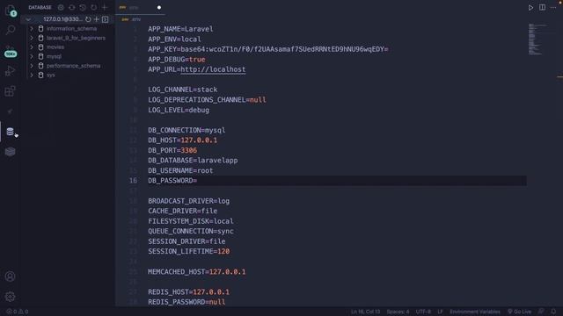Click the REDIS_PASSWORD=null line
This screenshot has width=563, height=316.
186,302
